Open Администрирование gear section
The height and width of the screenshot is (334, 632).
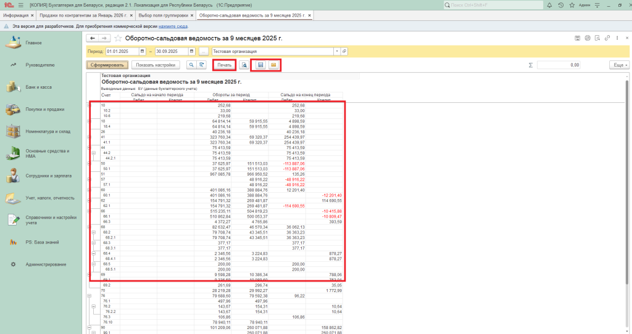(46, 264)
